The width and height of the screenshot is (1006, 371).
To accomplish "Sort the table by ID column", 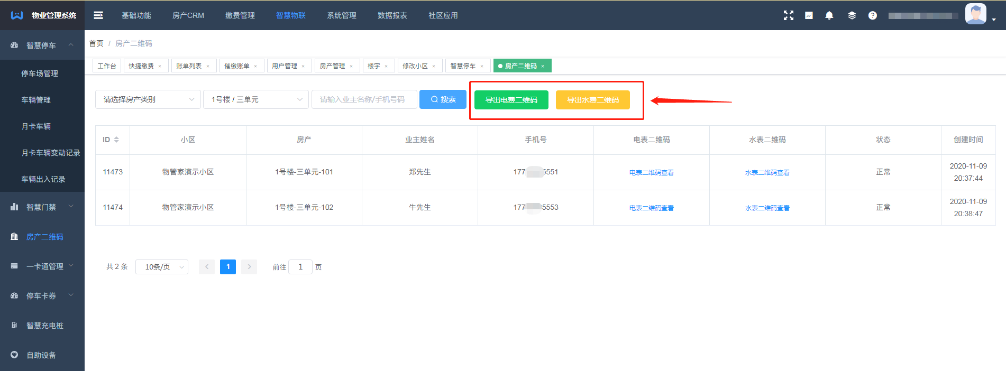I will point(116,140).
